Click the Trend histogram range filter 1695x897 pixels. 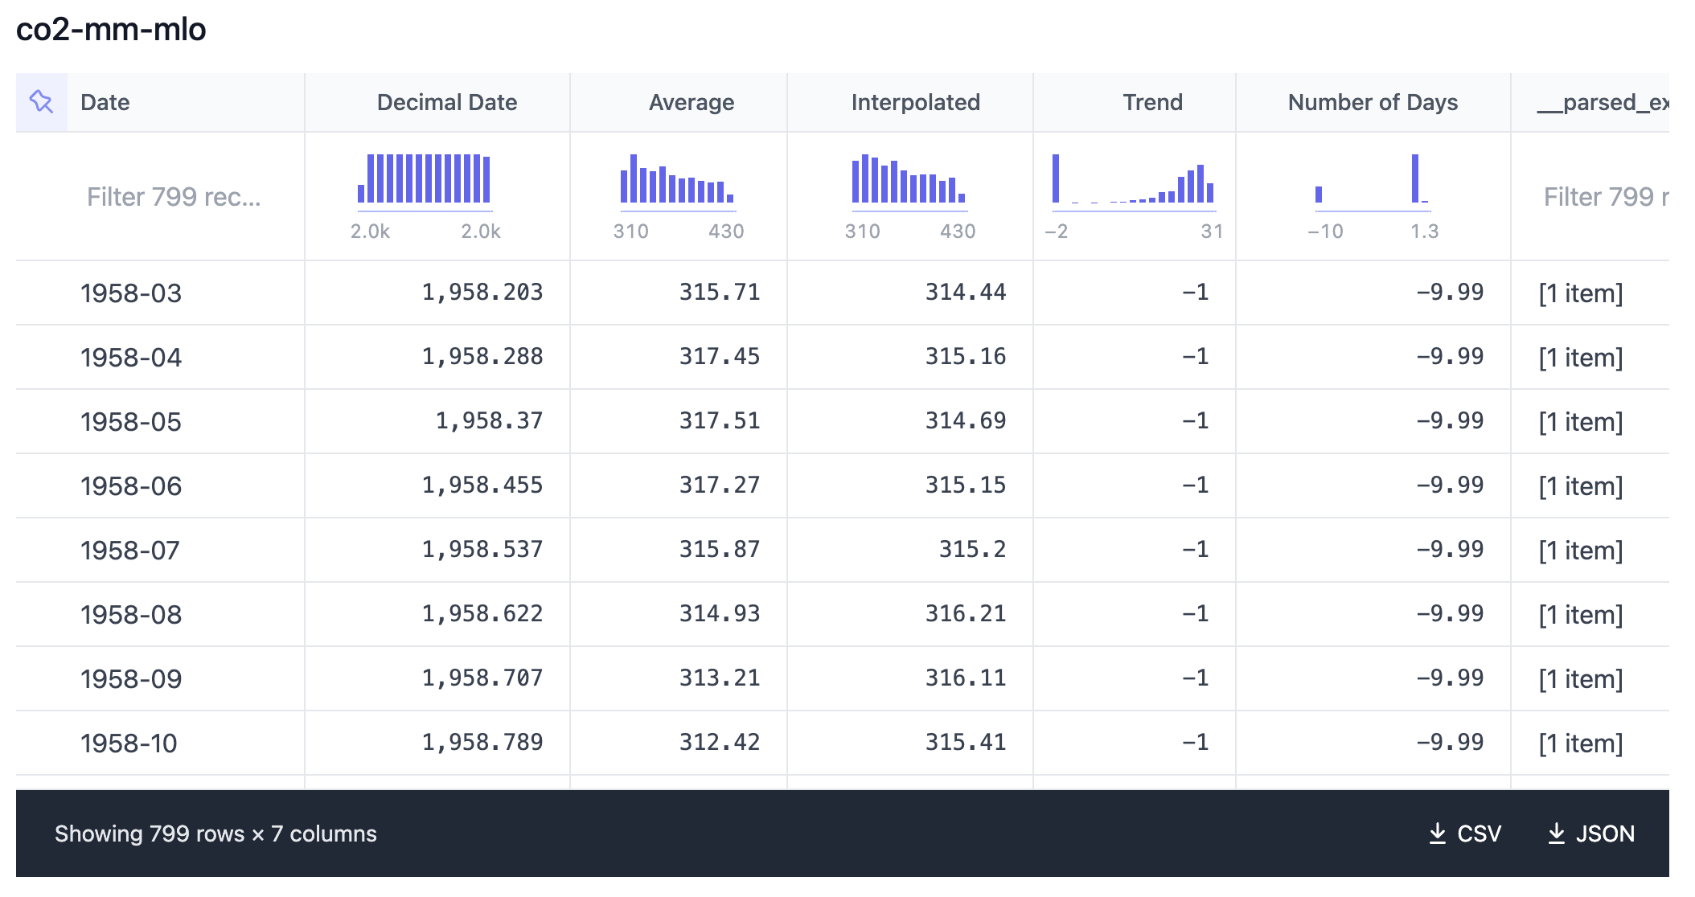click(1134, 196)
